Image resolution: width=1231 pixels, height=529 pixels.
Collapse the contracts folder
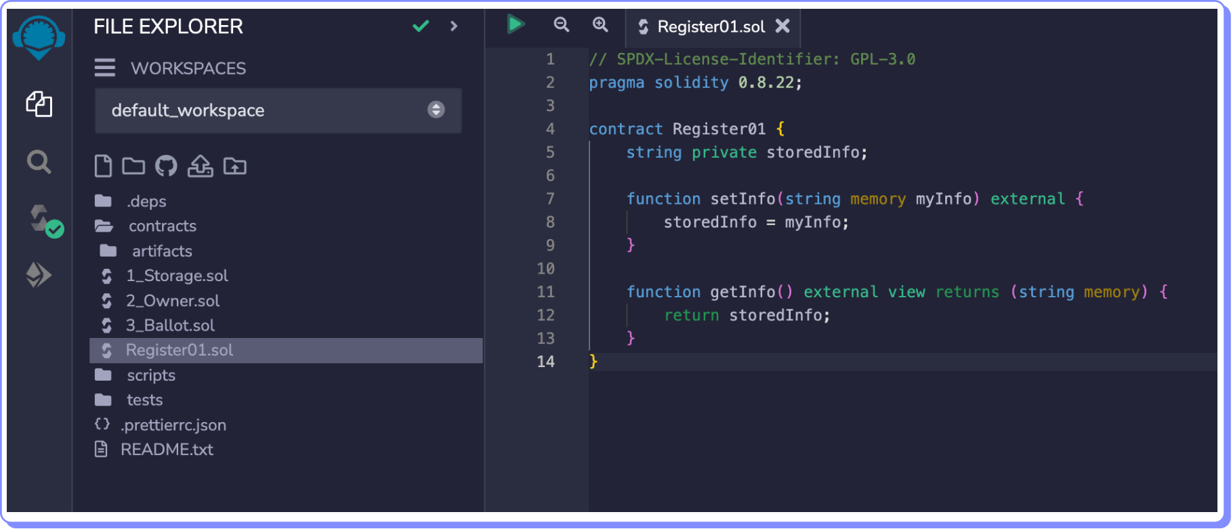click(x=162, y=226)
